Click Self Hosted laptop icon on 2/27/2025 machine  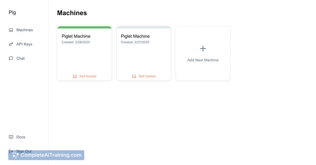coord(134,76)
